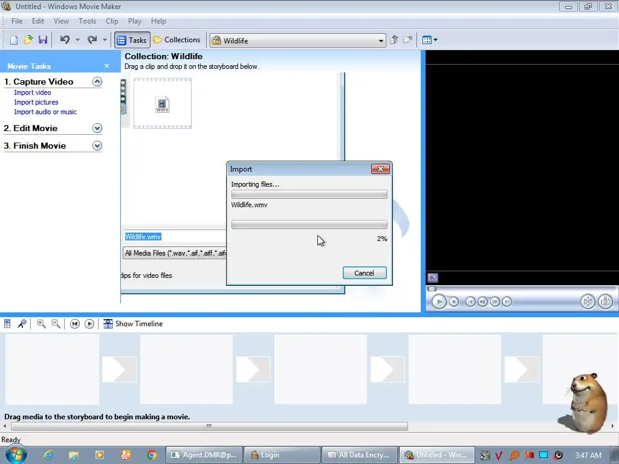Expand the Finish Movie section
The image size is (619, 464).
97,146
